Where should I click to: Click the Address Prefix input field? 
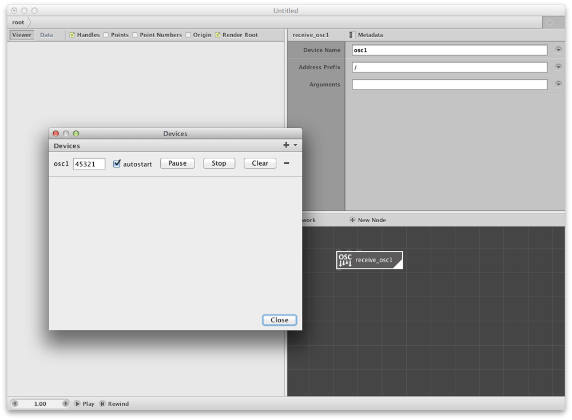(x=450, y=67)
